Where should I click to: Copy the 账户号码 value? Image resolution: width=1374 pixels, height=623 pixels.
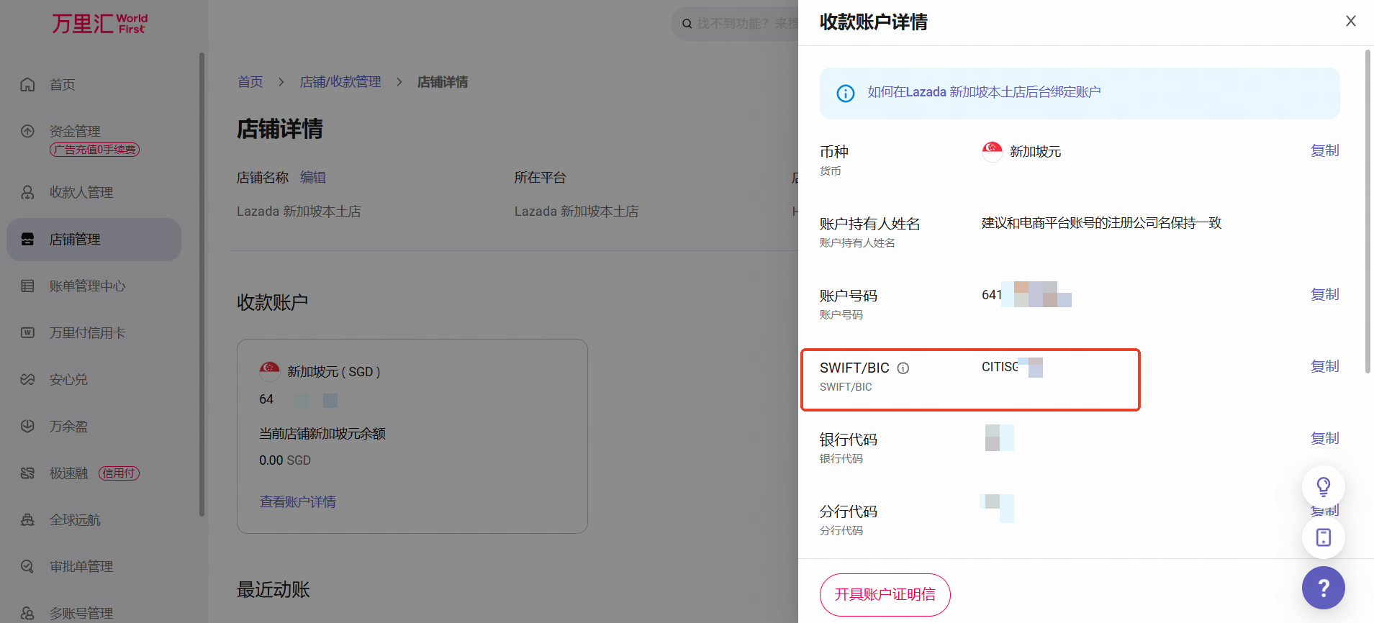click(1324, 294)
